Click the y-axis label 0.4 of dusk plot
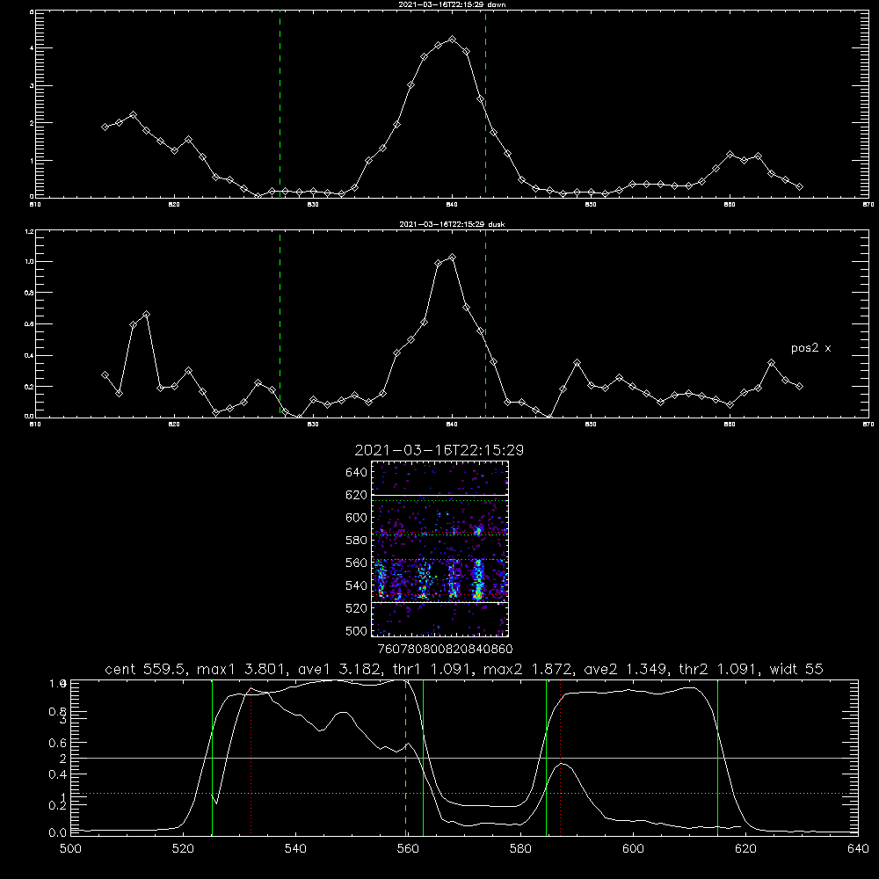The height and width of the screenshot is (879, 879). (x=29, y=355)
